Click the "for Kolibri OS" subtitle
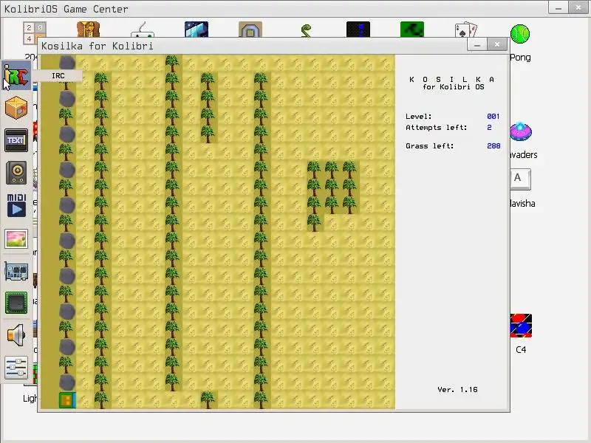The width and height of the screenshot is (591, 443). point(454,86)
